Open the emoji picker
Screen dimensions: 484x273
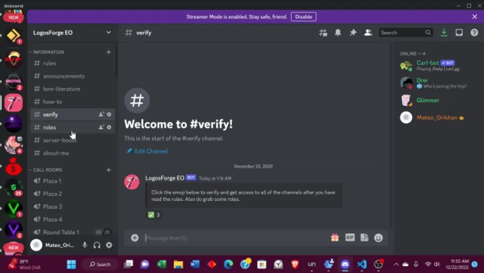point(378,238)
